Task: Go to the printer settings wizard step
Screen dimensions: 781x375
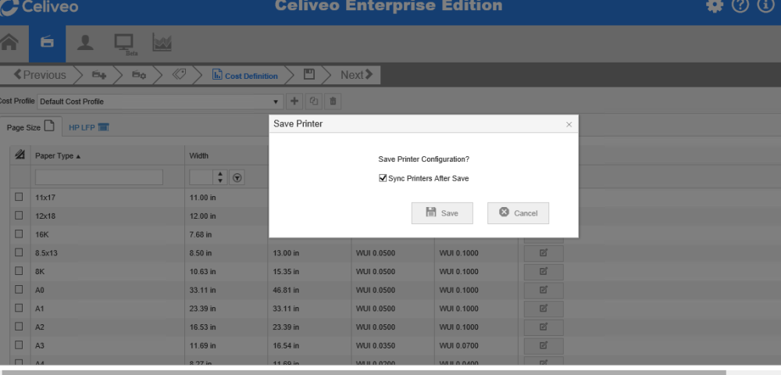Action: (x=139, y=75)
